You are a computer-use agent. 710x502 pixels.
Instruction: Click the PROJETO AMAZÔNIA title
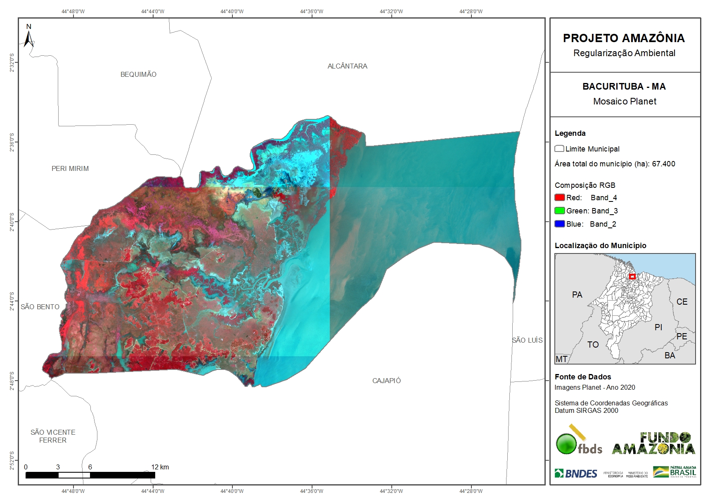point(624,38)
